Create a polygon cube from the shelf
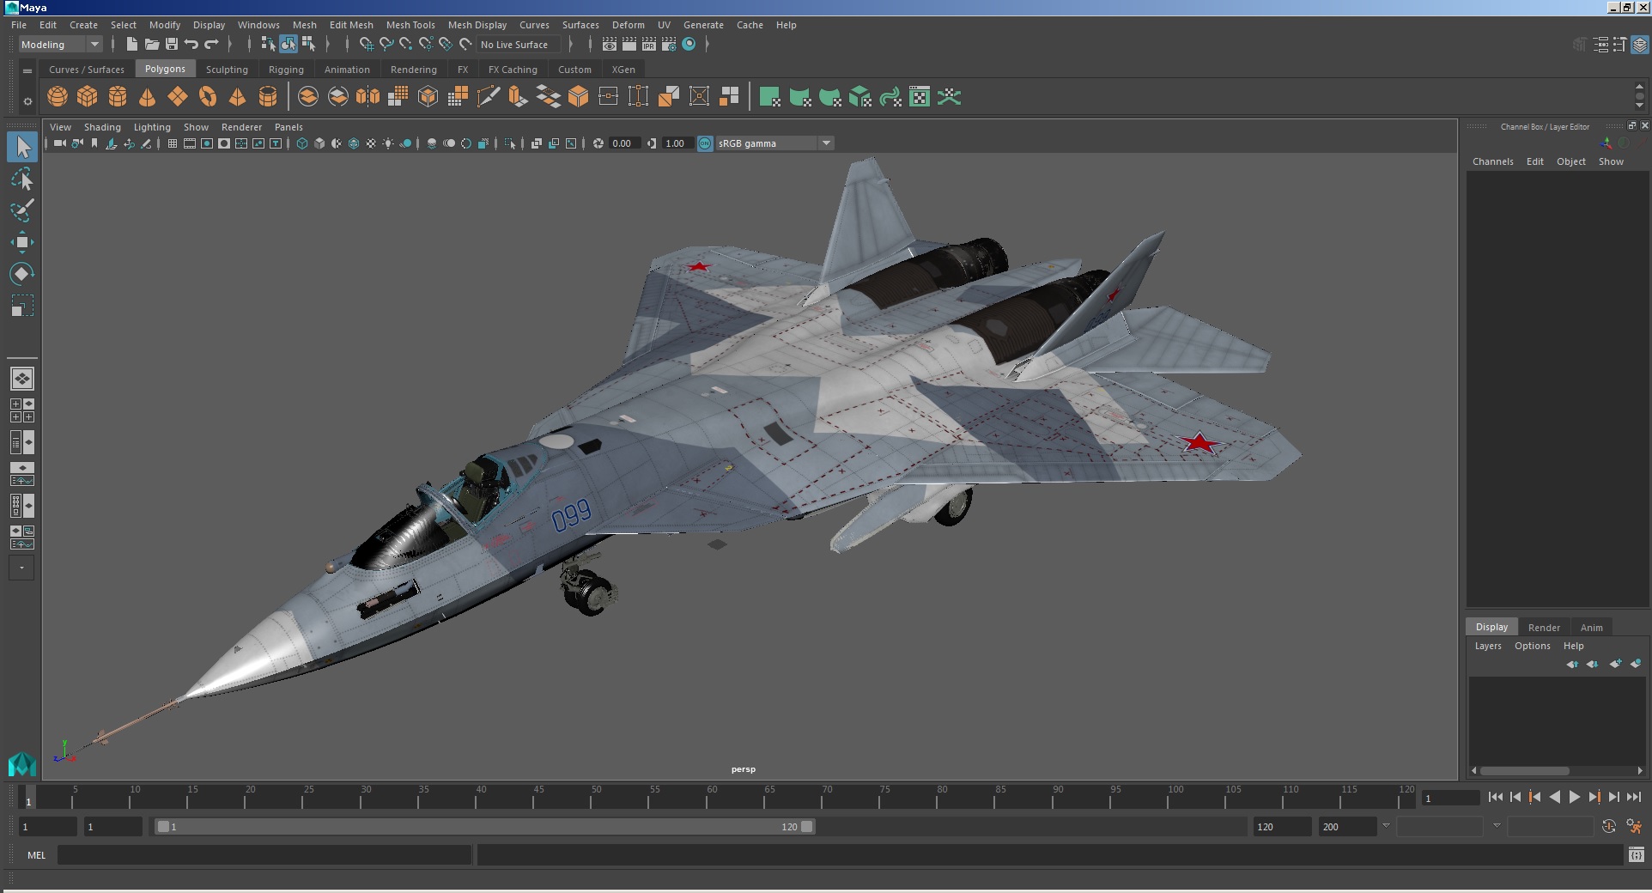The height and width of the screenshot is (893, 1652). point(88,97)
